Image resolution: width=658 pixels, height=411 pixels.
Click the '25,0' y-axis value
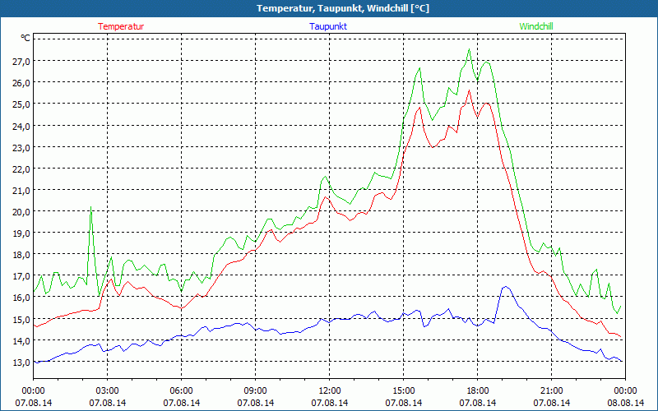pyautogui.click(x=21, y=104)
